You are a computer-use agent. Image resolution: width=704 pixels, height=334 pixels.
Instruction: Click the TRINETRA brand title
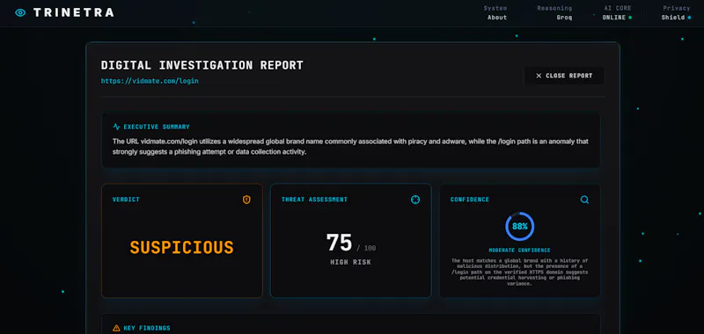74,12
